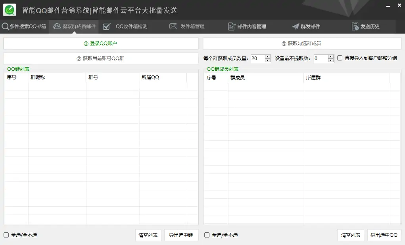Click the checkmark icon for QQ收件箱检测

pyautogui.click(x=106, y=26)
